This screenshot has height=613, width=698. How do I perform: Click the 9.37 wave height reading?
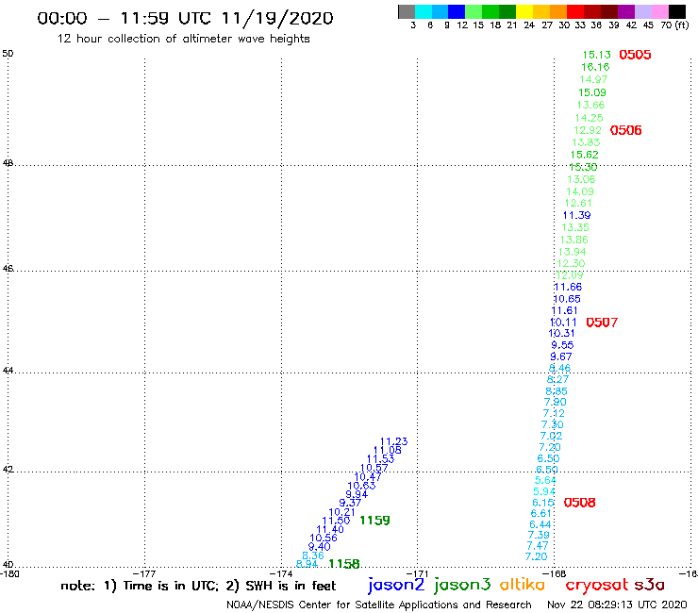tap(350, 503)
